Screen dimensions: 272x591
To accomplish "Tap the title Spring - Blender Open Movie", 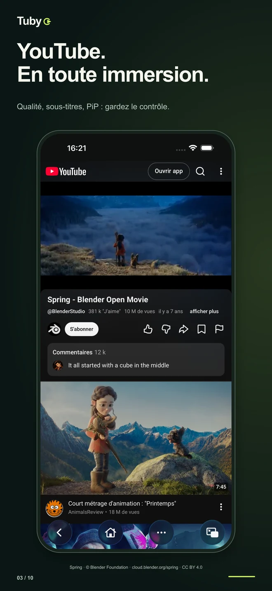I will pos(98,300).
